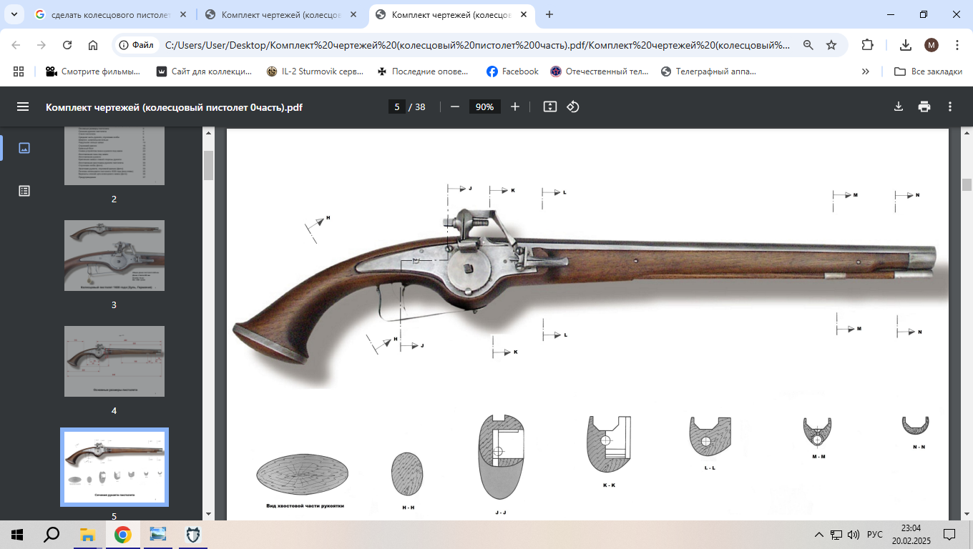Click the PDF zoom out minus button
This screenshot has height=549, width=973.
pyautogui.click(x=455, y=107)
